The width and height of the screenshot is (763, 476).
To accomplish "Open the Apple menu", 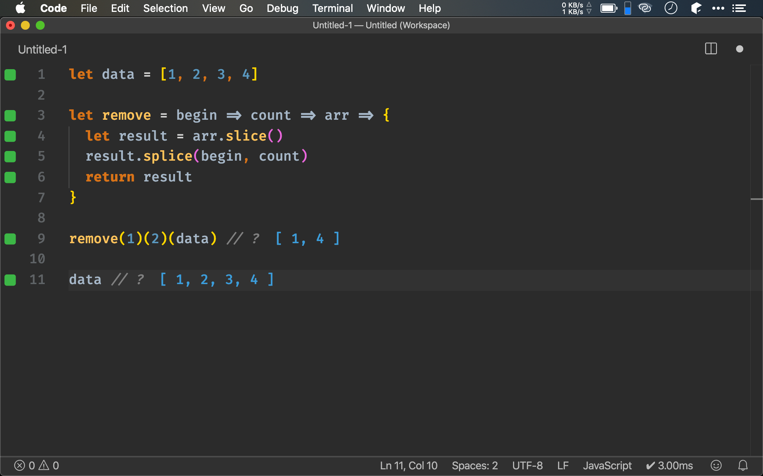I will [20, 8].
